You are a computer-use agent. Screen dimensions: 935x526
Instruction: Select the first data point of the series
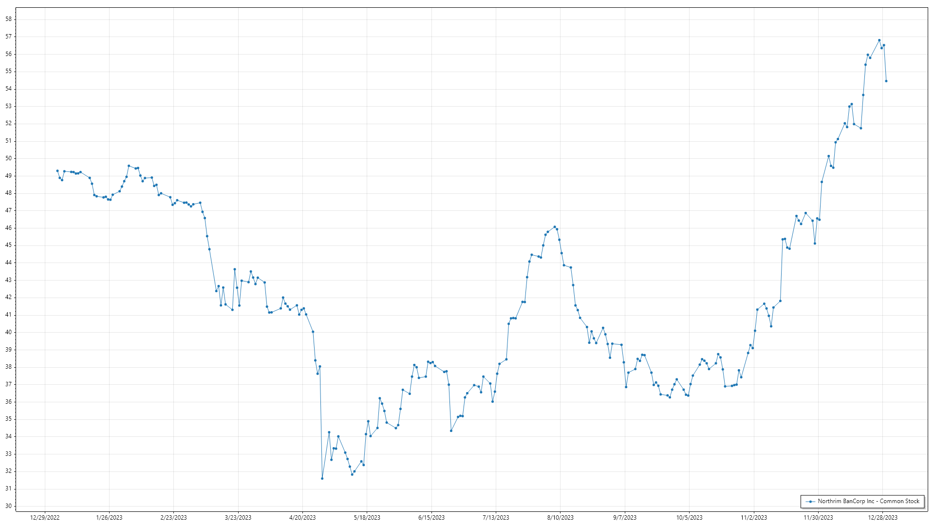pos(57,171)
